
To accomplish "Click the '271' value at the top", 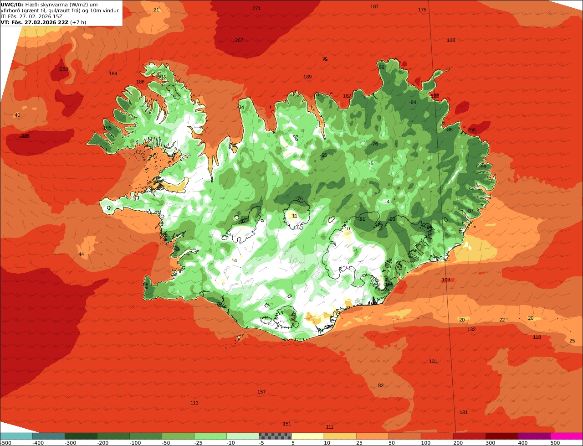I will click(x=256, y=8).
